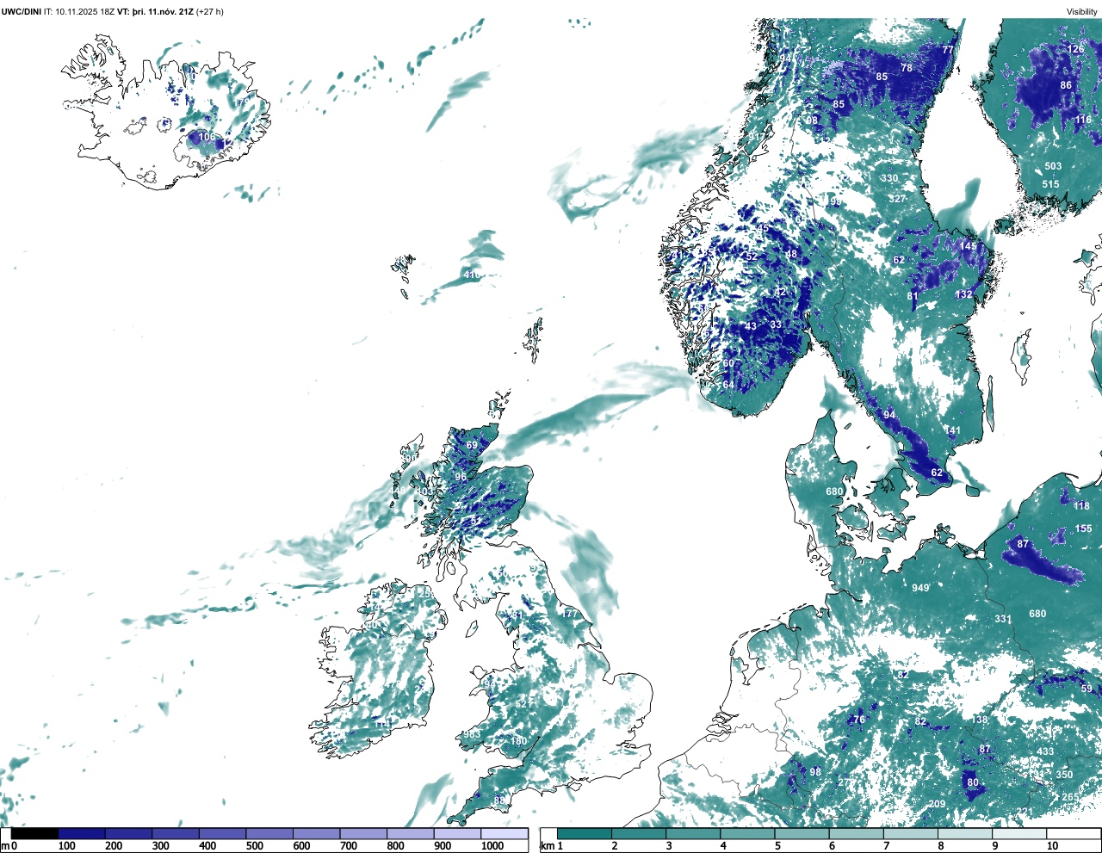Select value '410' near the Faroe Islands
The image size is (1102, 853).
[472, 275]
